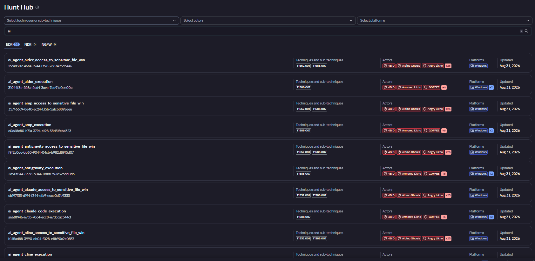Click Angry Likho tag in ai_agent_claude_access_to_sensitive_file_win row

[x=433, y=196]
